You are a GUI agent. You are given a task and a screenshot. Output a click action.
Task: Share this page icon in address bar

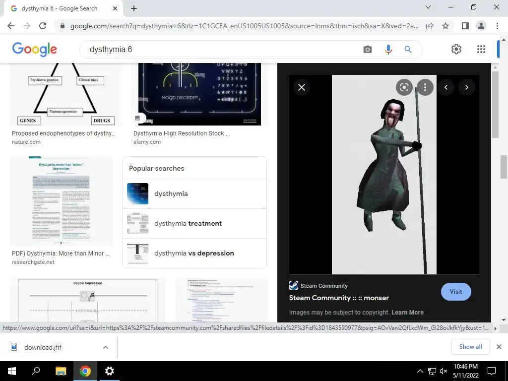point(430,26)
